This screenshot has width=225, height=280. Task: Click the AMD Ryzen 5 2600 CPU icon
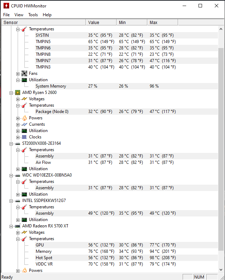pyautogui.click(x=18, y=93)
